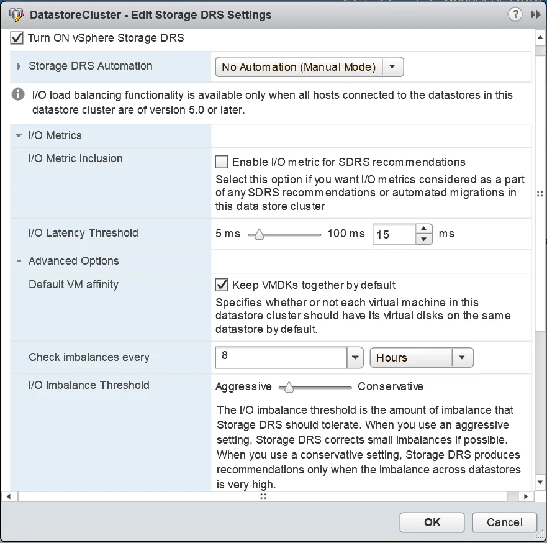Collapse the Advanced Options section
Screen dimensions: 547x543
coord(19,262)
